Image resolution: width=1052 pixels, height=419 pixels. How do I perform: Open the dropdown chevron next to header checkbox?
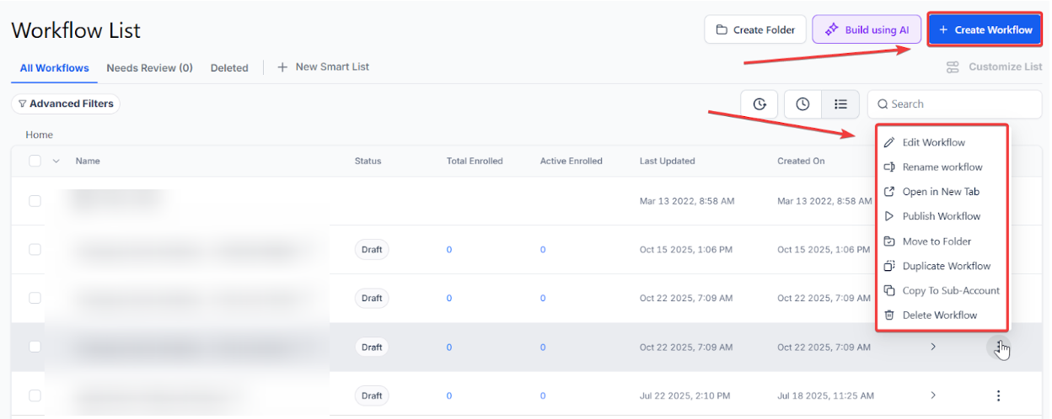pyautogui.click(x=56, y=161)
